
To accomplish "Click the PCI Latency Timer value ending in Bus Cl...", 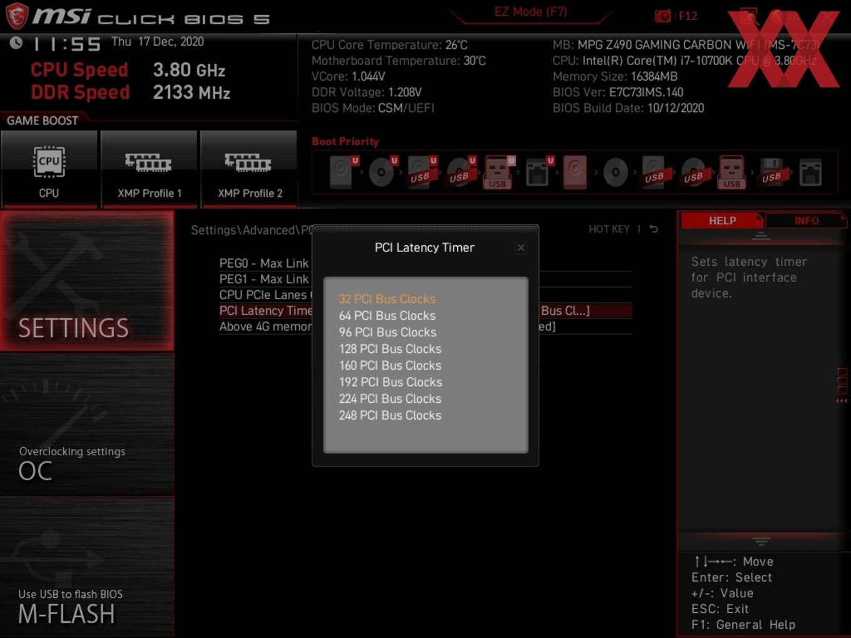I will [564, 311].
